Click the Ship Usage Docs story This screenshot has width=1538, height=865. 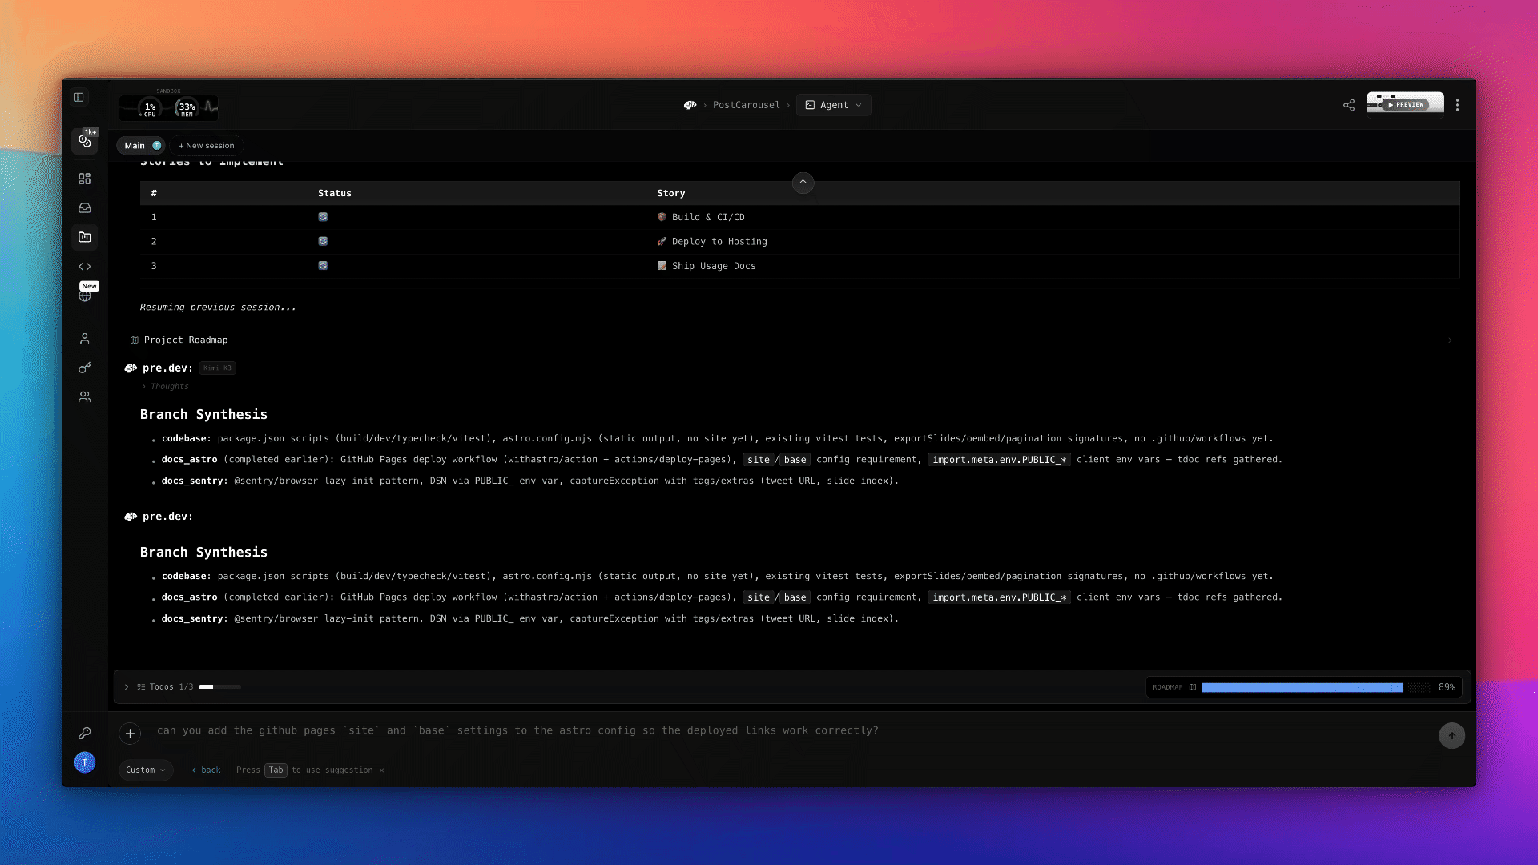(x=707, y=266)
